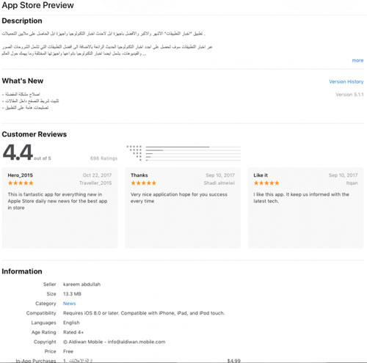The image size is (367, 363).
Task: Click the rating stars breakdown icon
Action: [134, 153]
